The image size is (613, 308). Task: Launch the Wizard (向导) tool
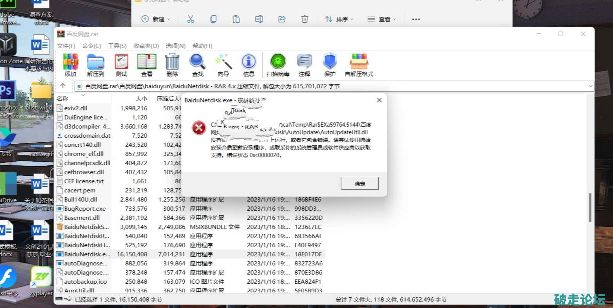pos(223,65)
